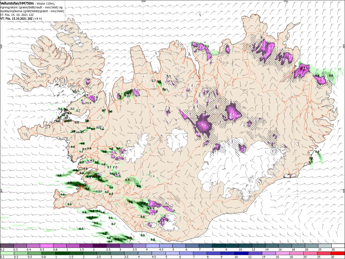Image resolution: width=345 pixels, height=259 pixels.
Task: Click the 3.9 rain value on west coast
Action: pos(87,121)
